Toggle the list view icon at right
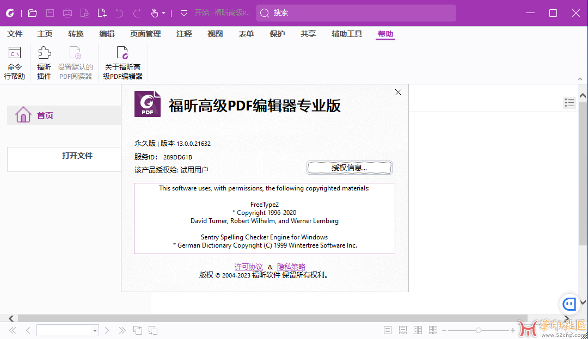This screenshot has height=339, width=588. (569, 103)
